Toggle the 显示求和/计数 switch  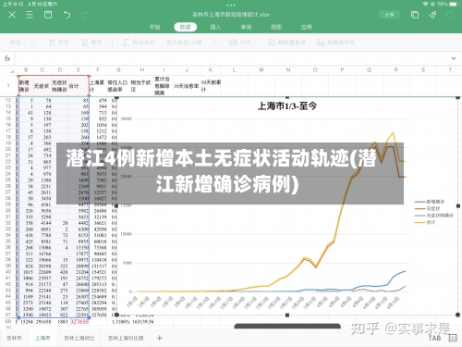(x=212, y=43)
